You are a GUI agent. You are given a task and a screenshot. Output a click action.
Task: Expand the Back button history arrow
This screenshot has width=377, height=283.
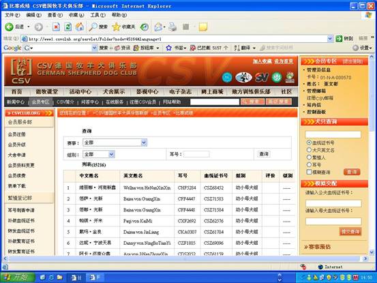pyautogui.click(x=29, y=27)
